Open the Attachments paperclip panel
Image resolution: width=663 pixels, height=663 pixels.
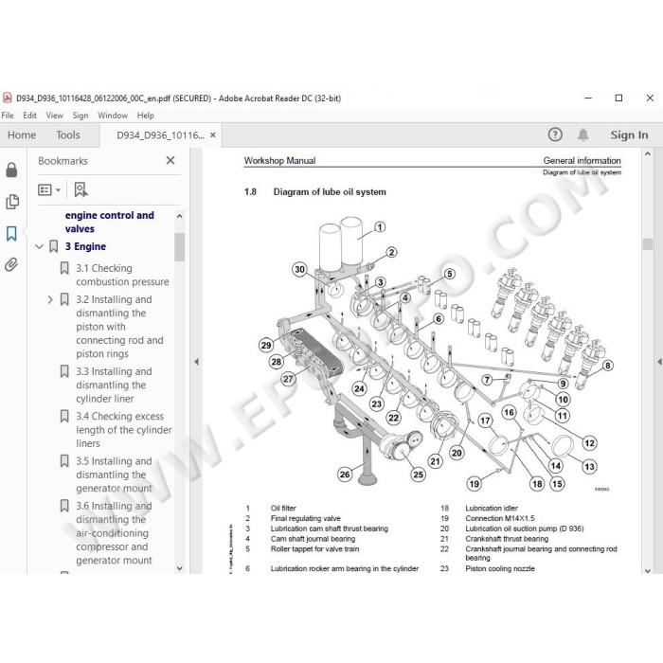tap(11, 264)
